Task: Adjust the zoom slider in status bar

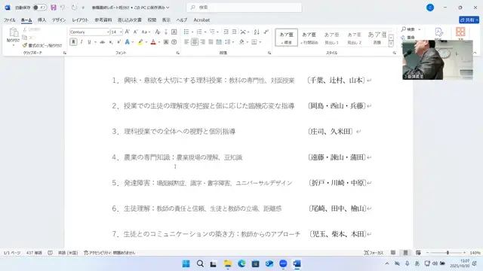Action: pyautogui.click(x=448, y=253)
